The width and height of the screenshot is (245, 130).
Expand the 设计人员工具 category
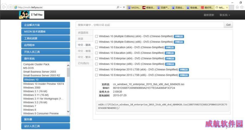46,126
